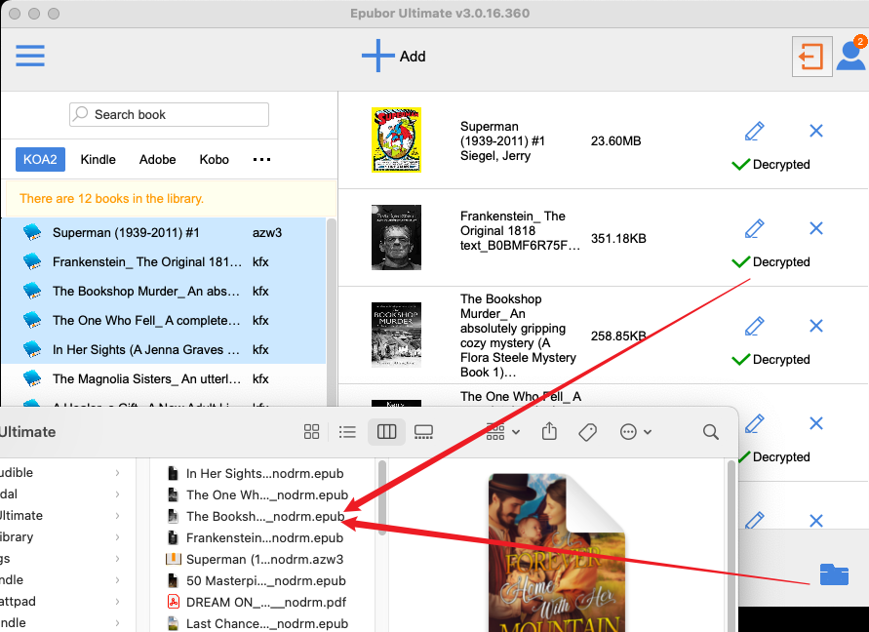This screenshot has width=869, height=632.
Task: Select the Frankenstein library row
Action: point(164,261)
